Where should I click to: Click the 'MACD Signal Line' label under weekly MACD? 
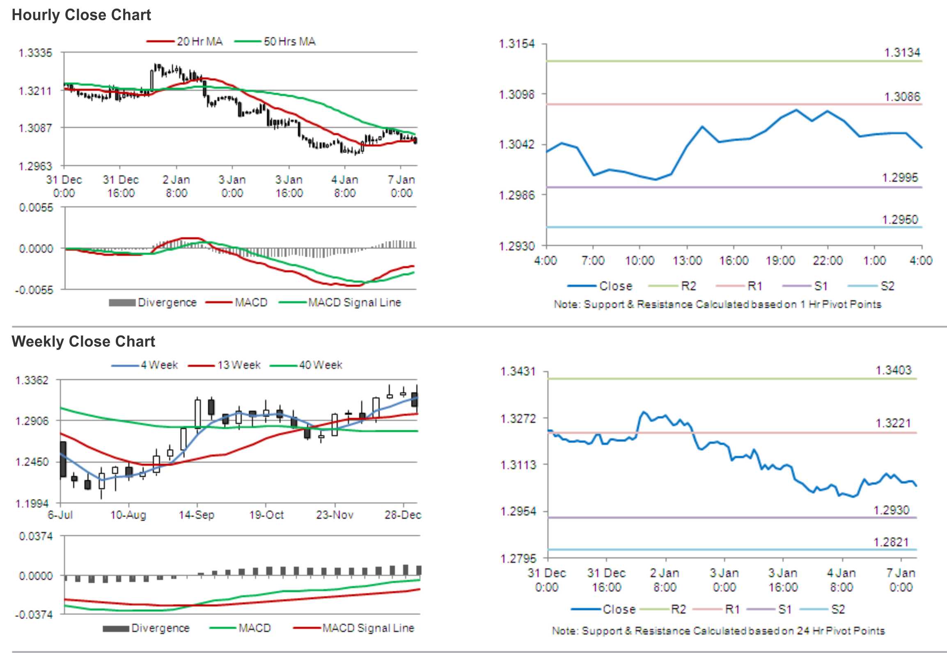tap(369, 628)
